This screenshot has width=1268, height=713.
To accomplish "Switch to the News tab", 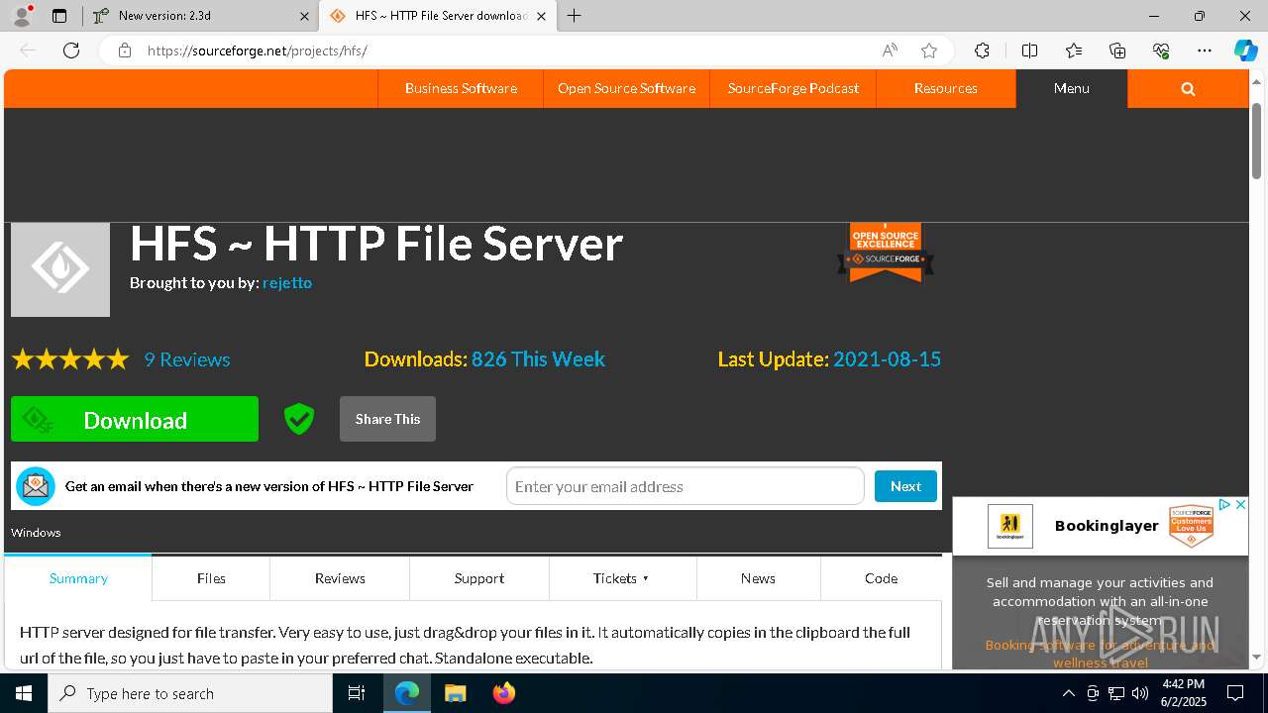I will coord(758,578).
